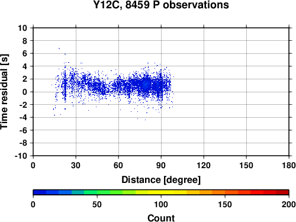This screenshot has width=296, height=222.
Task: Click the x-axis tick label 90
Action: click(x=161, y=165)
